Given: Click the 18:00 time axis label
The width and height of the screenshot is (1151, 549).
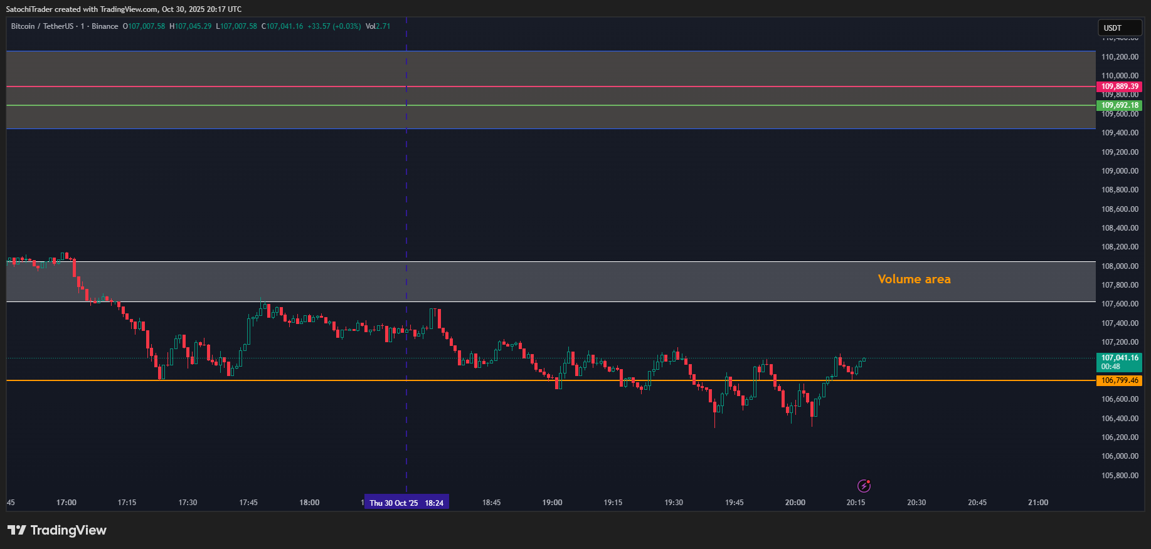Looking at the screenshot, I should 309,503.
